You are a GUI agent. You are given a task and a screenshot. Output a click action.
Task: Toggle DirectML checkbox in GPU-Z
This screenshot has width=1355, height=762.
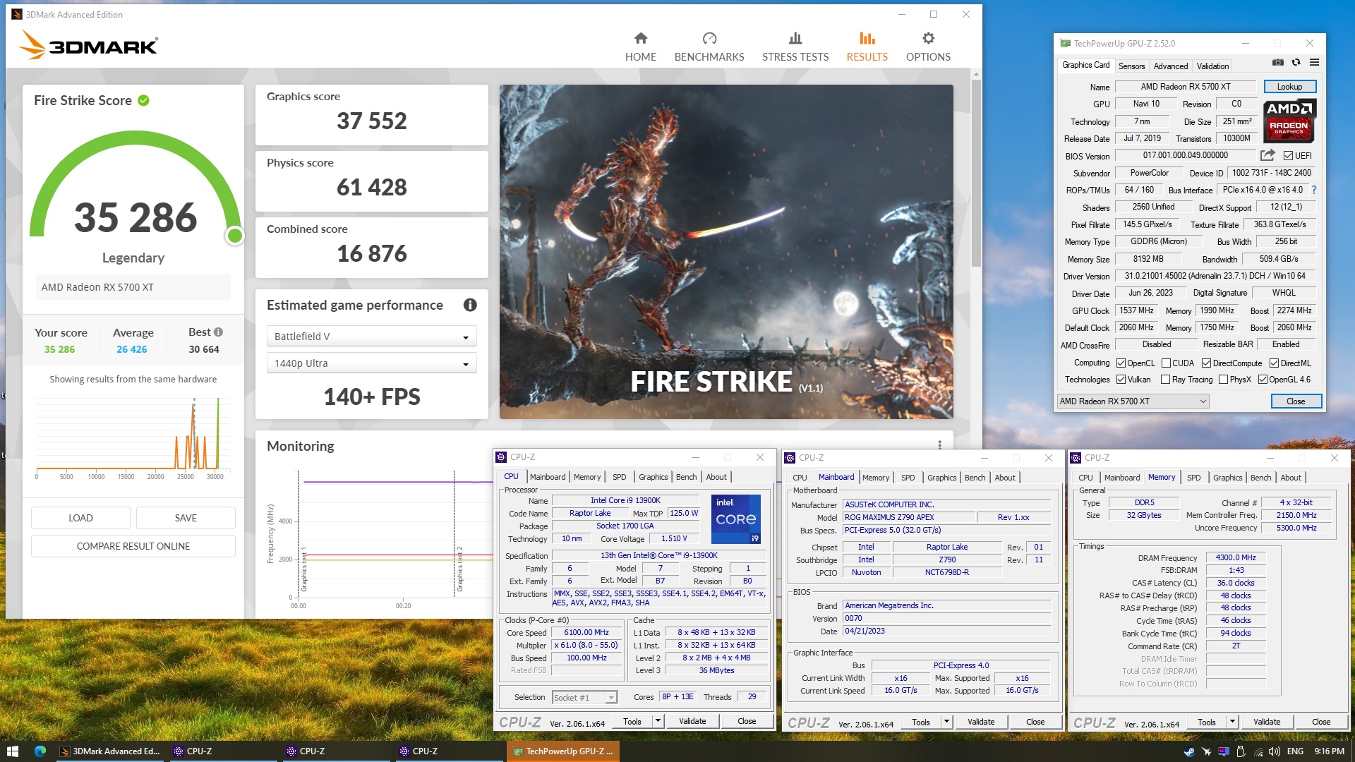coord(1274,363)
